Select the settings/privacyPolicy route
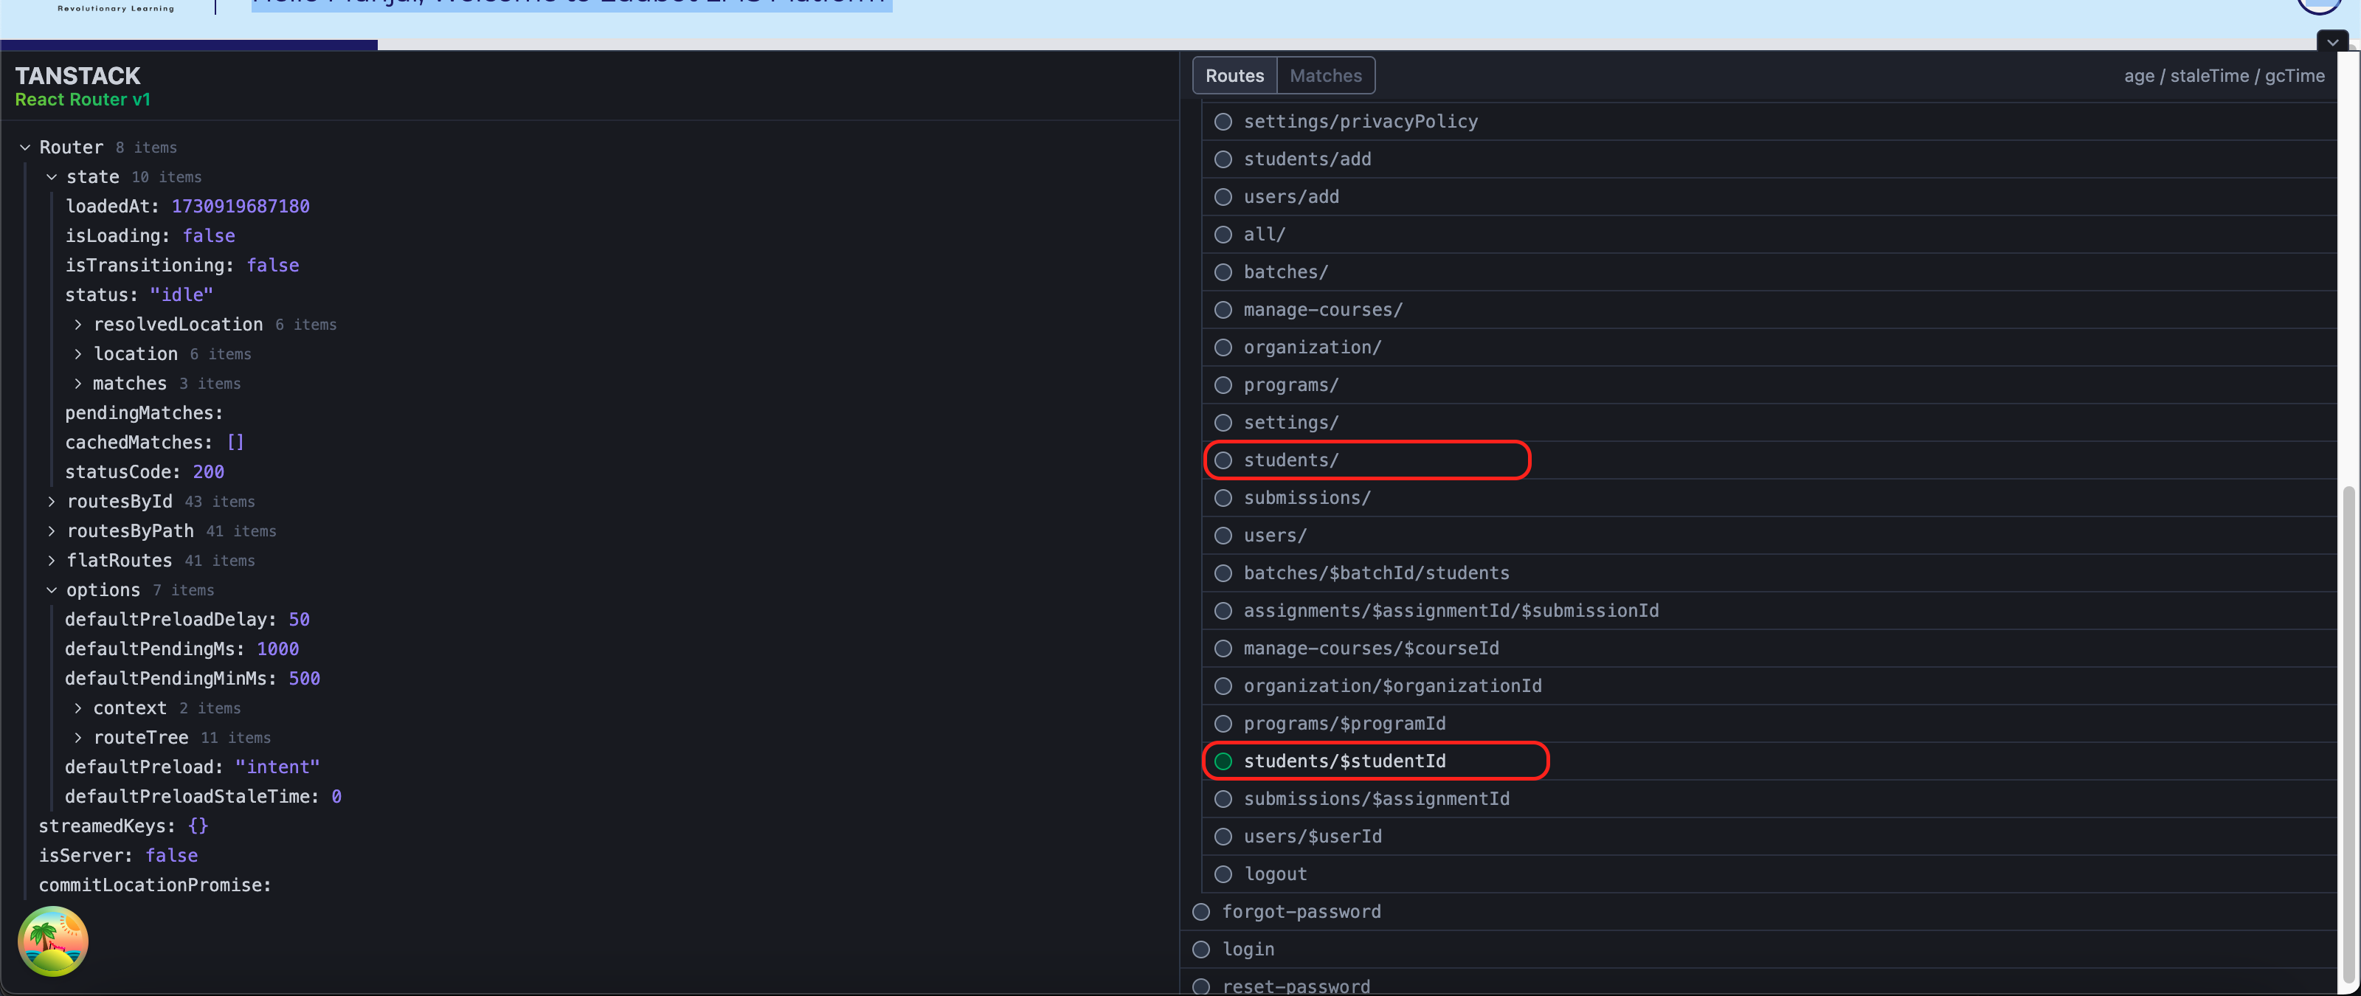 (x=1769, y=122)
